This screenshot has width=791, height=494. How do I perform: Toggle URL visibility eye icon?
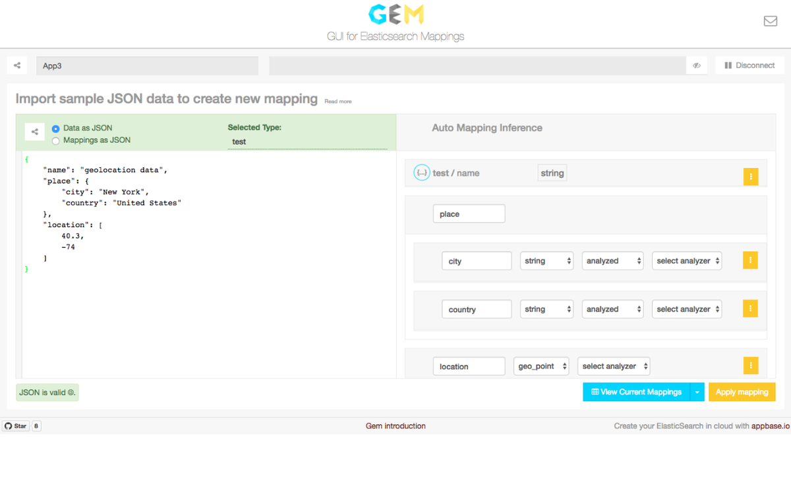coord(696,65)
